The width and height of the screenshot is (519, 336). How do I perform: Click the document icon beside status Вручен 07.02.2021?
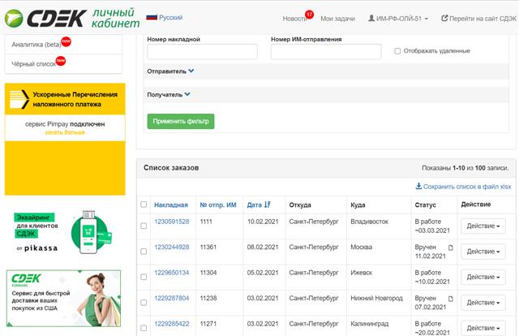pos(451,299)
